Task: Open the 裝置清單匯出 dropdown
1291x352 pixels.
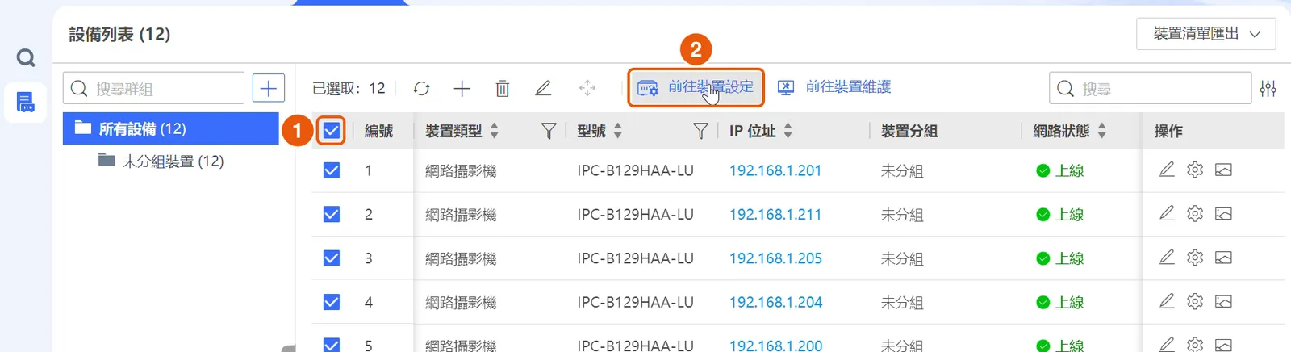Action: tap(1206, 34)
